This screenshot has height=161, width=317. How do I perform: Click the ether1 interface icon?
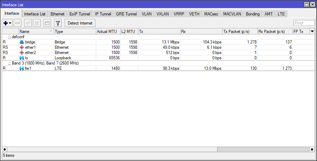tap(22, 47)
